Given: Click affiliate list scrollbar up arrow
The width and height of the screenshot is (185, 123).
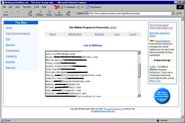Looking at the screenshot, I should pyautogui.click(x=139, y=52).
